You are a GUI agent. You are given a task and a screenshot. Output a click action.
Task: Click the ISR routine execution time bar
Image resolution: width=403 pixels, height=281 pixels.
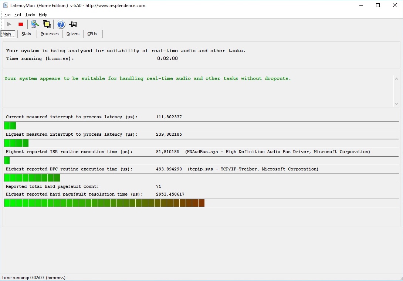(x=201, y=160)
